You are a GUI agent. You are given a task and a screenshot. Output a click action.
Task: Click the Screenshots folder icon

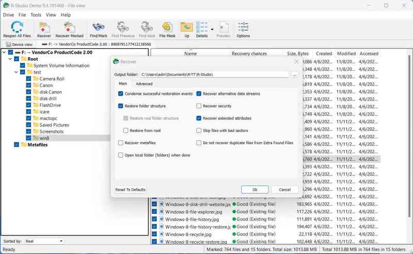click(36, 131)
